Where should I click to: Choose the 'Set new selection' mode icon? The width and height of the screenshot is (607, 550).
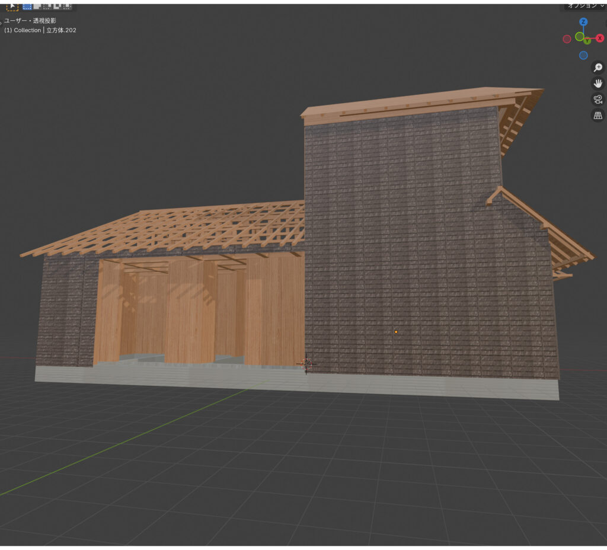27,6
